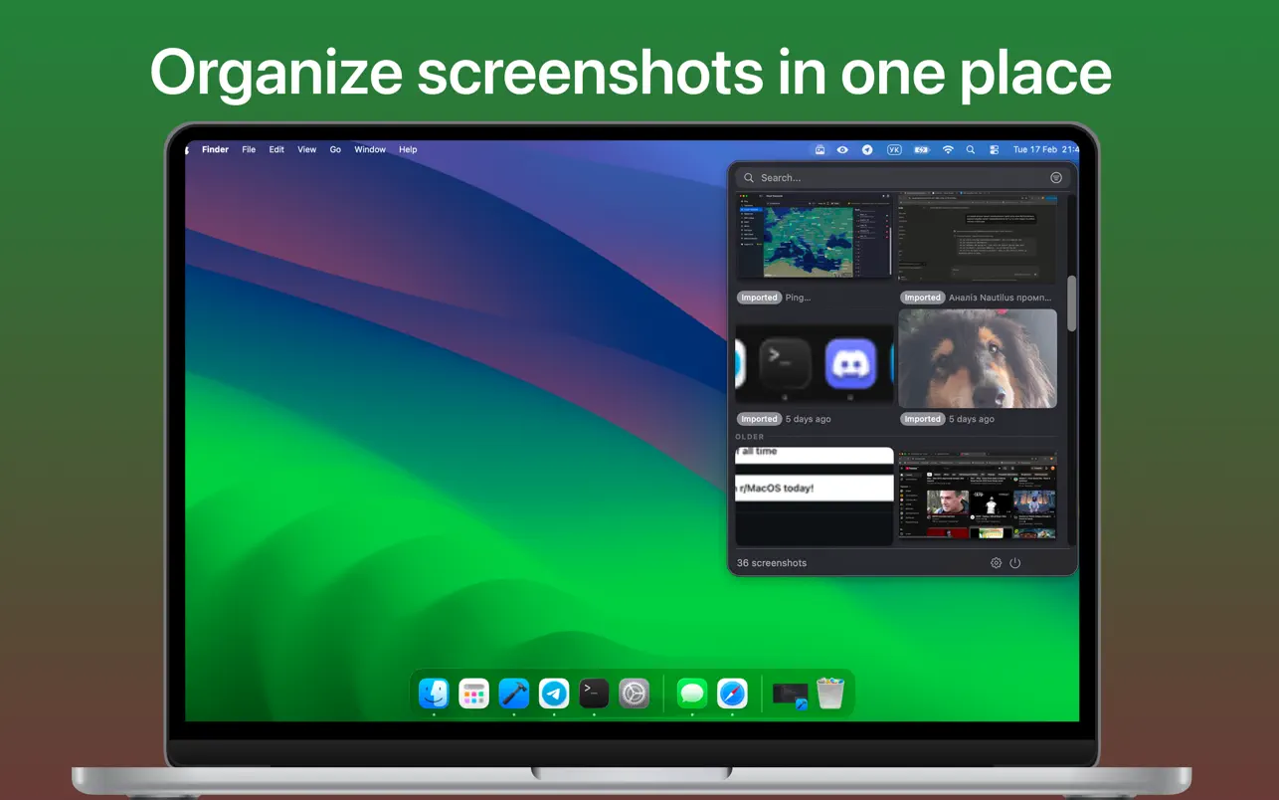Open the Go menu
Viewport: 1279px width, 800px height.
pos(335,150)
